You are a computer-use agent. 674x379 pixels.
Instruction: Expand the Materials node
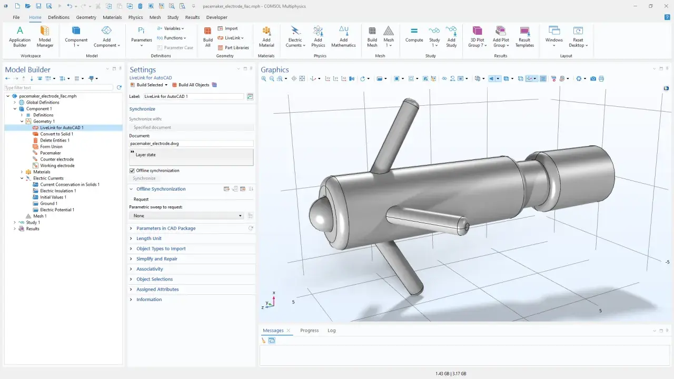[22, 172]
